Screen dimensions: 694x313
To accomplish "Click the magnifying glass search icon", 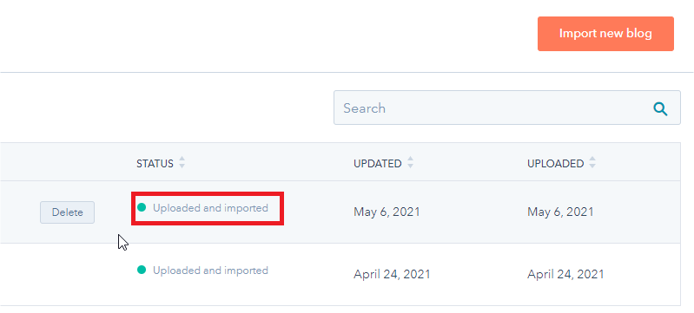I will 660,108.
